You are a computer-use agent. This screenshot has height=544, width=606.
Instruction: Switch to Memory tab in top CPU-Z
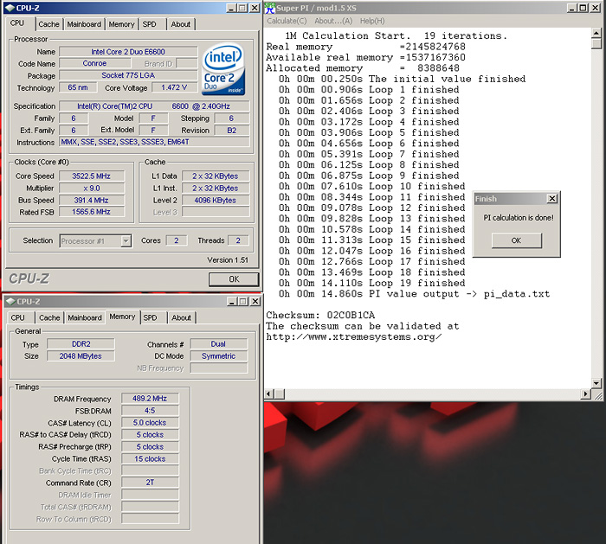(121, 24)
